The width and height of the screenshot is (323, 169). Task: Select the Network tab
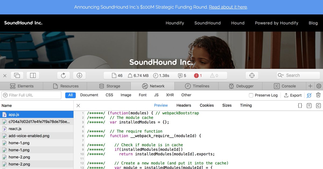[x=153, y=86]
